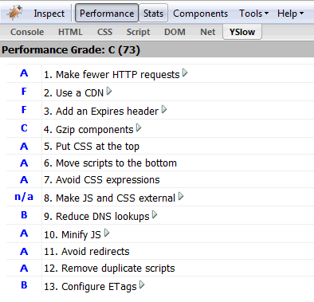Click the Inspect button

click(x=49, y=14)
